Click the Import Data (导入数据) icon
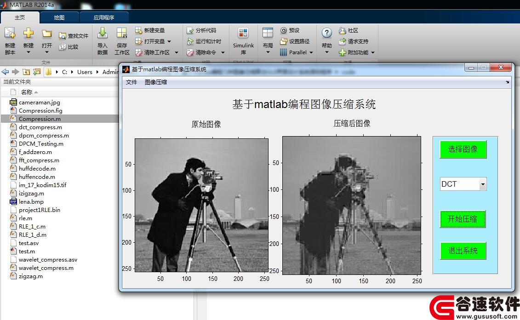This screenshot has height=320, width=520. [103, 33]
